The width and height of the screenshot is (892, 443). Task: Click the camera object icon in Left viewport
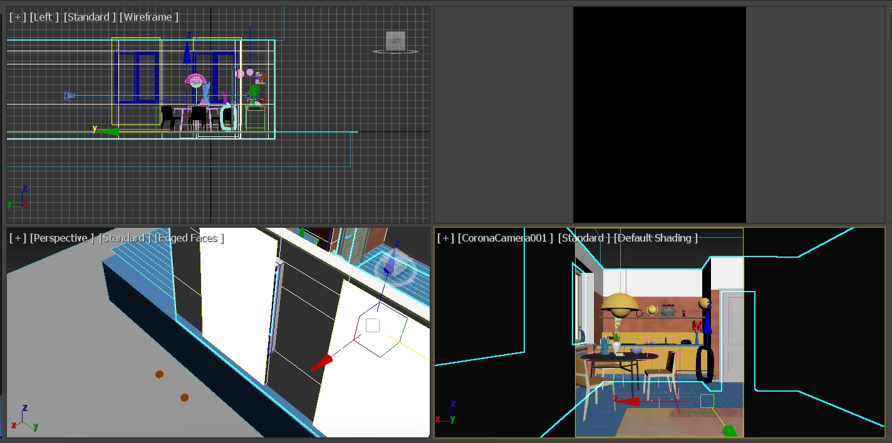pyautogui.click(x=70, y=96)
